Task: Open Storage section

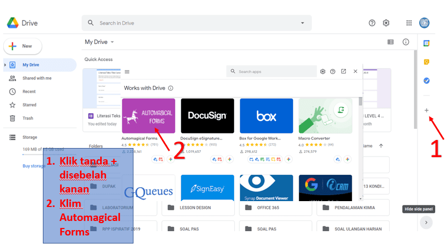Action: [29, 137]
